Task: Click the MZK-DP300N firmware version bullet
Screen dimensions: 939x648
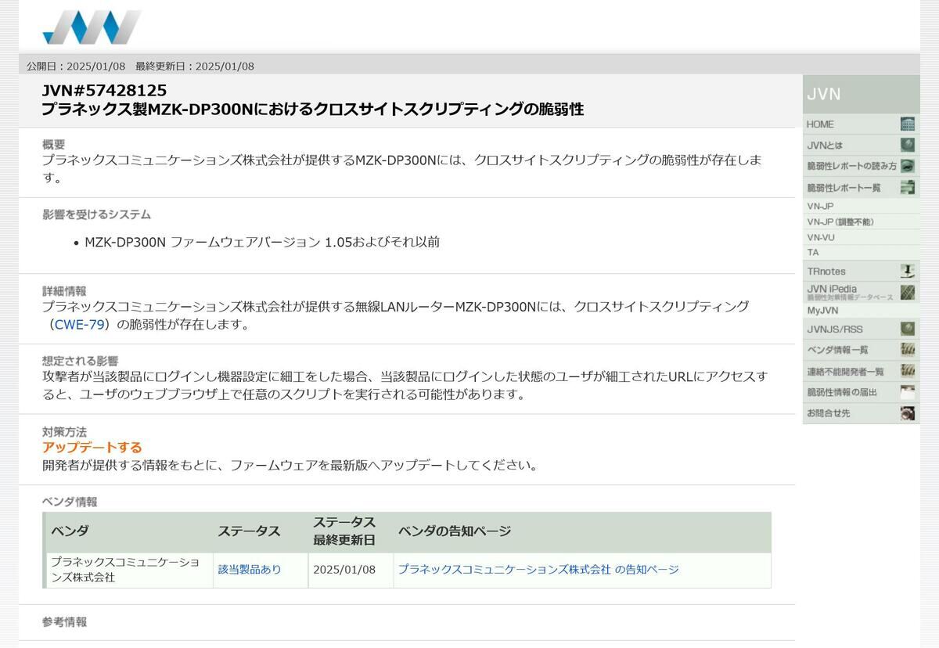Action: tap(262, 242)
